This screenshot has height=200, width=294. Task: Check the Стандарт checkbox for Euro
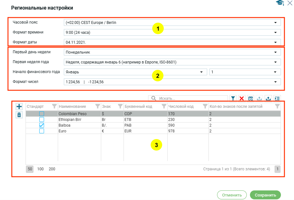tap(41, 131)
